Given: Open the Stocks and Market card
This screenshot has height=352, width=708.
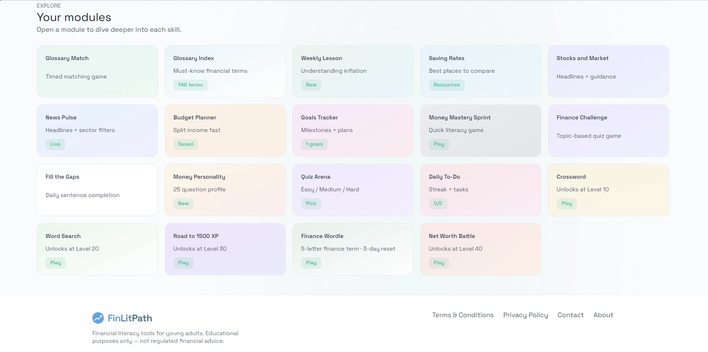Looking at the screenshot, I should click(x=608, y=71).
